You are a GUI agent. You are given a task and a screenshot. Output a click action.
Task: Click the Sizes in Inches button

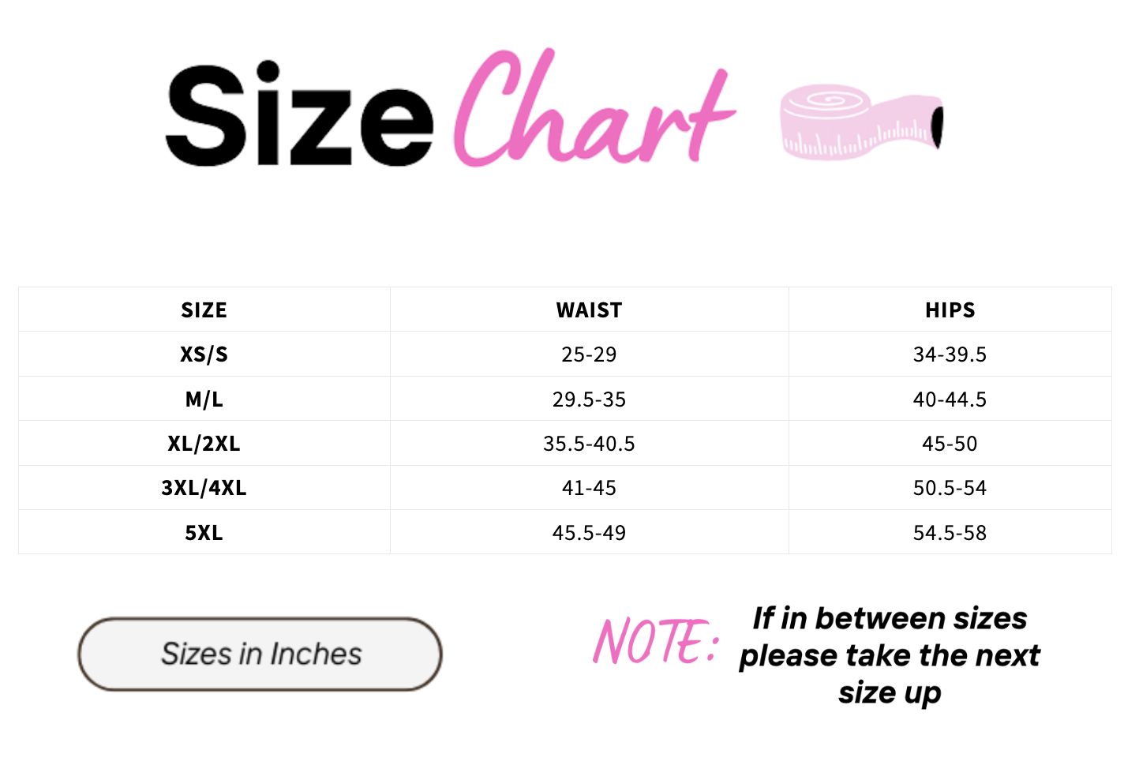tap(260, 655)
